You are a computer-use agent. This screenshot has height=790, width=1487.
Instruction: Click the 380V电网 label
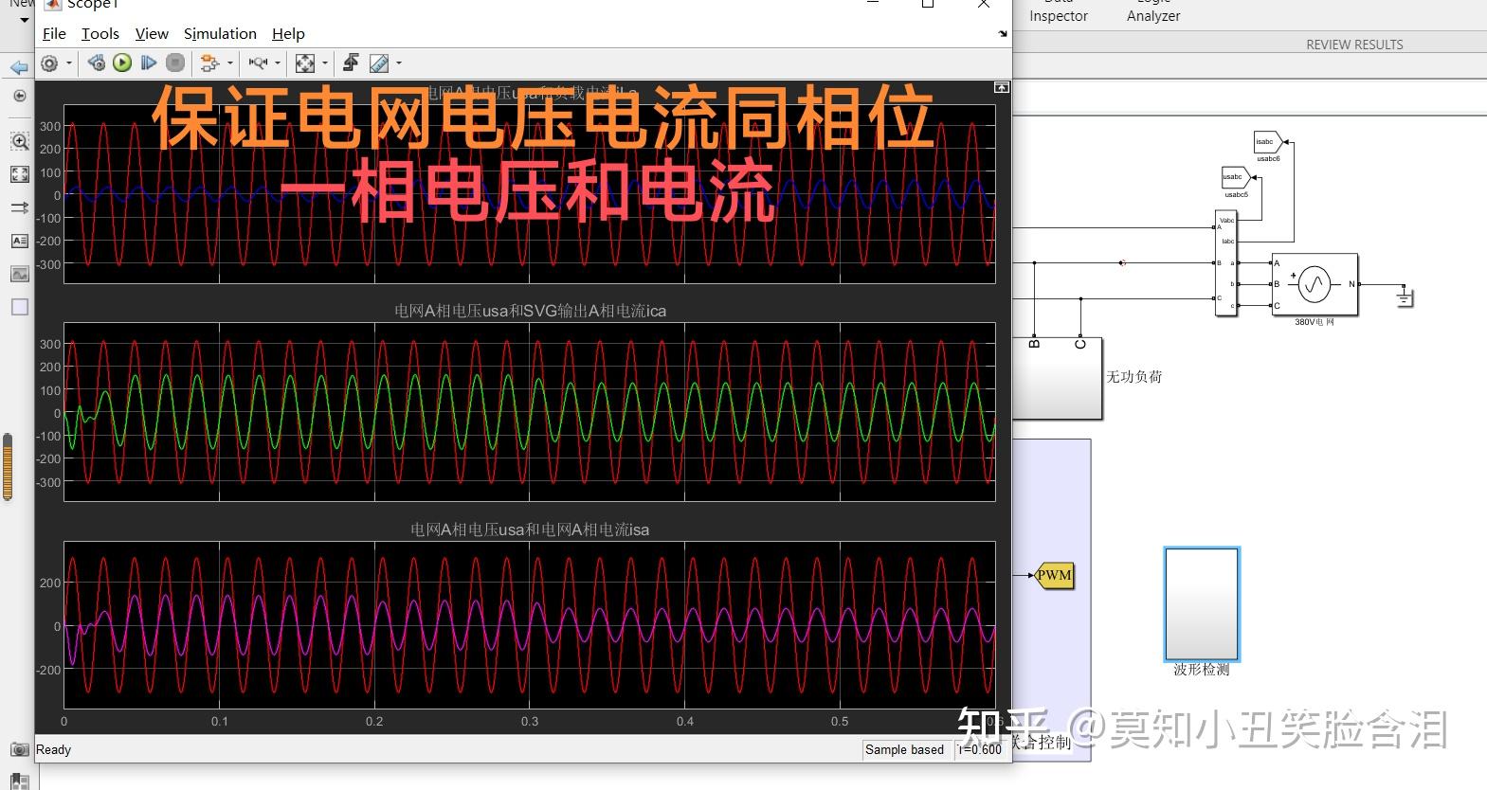[1315, 322]
